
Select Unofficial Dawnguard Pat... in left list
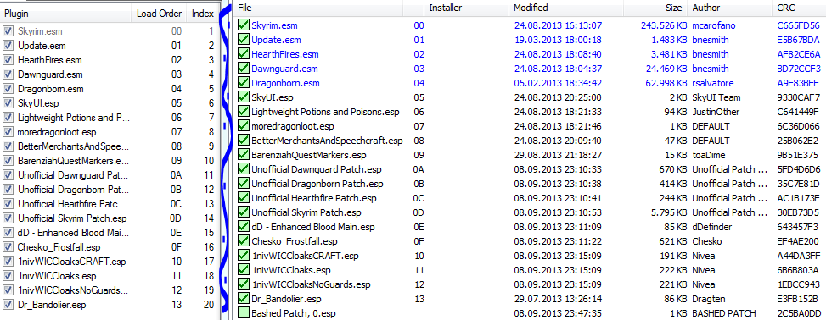73,175
